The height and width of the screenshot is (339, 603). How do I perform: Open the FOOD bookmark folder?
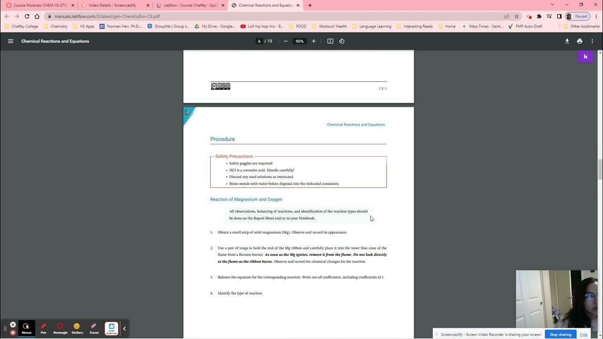coord(297,26)
